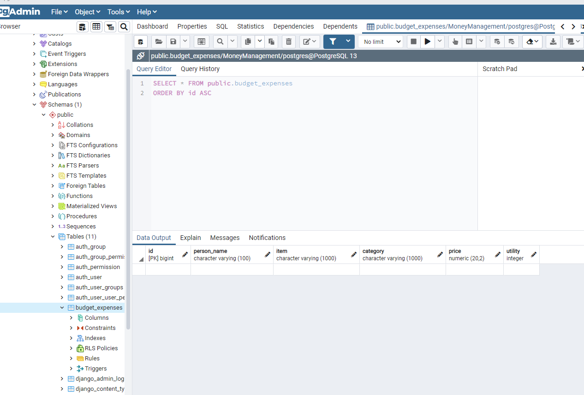Switch to the Query History tab

200,69
